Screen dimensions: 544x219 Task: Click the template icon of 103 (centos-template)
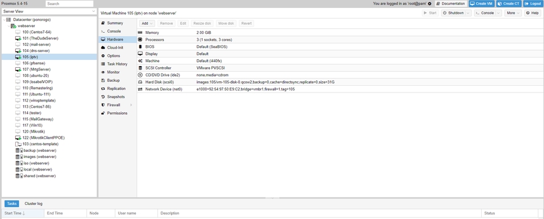coord(18,144)
